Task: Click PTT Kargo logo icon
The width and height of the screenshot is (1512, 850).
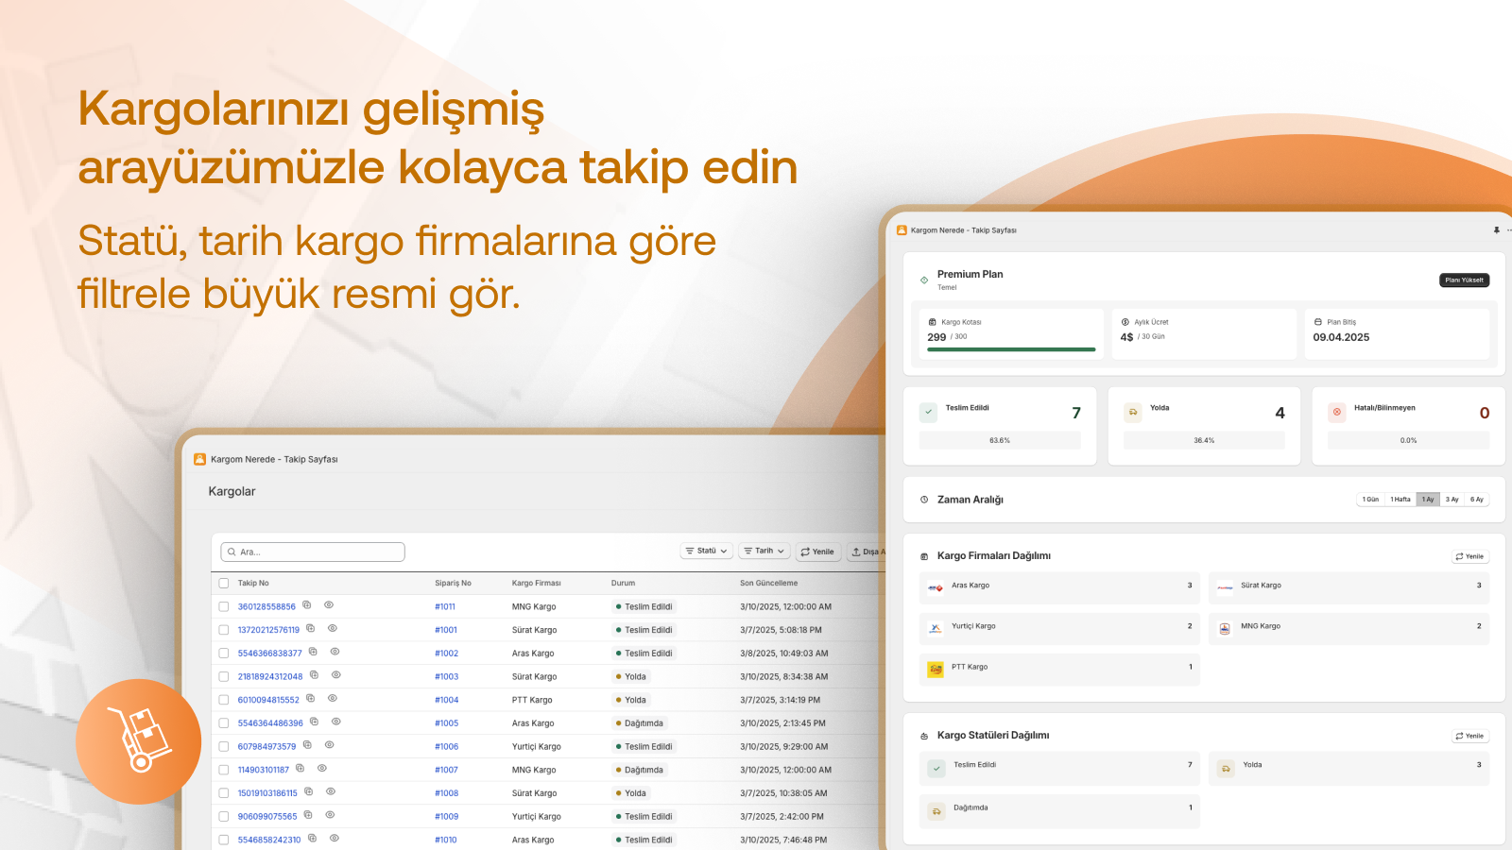Action: click(936, 669)
